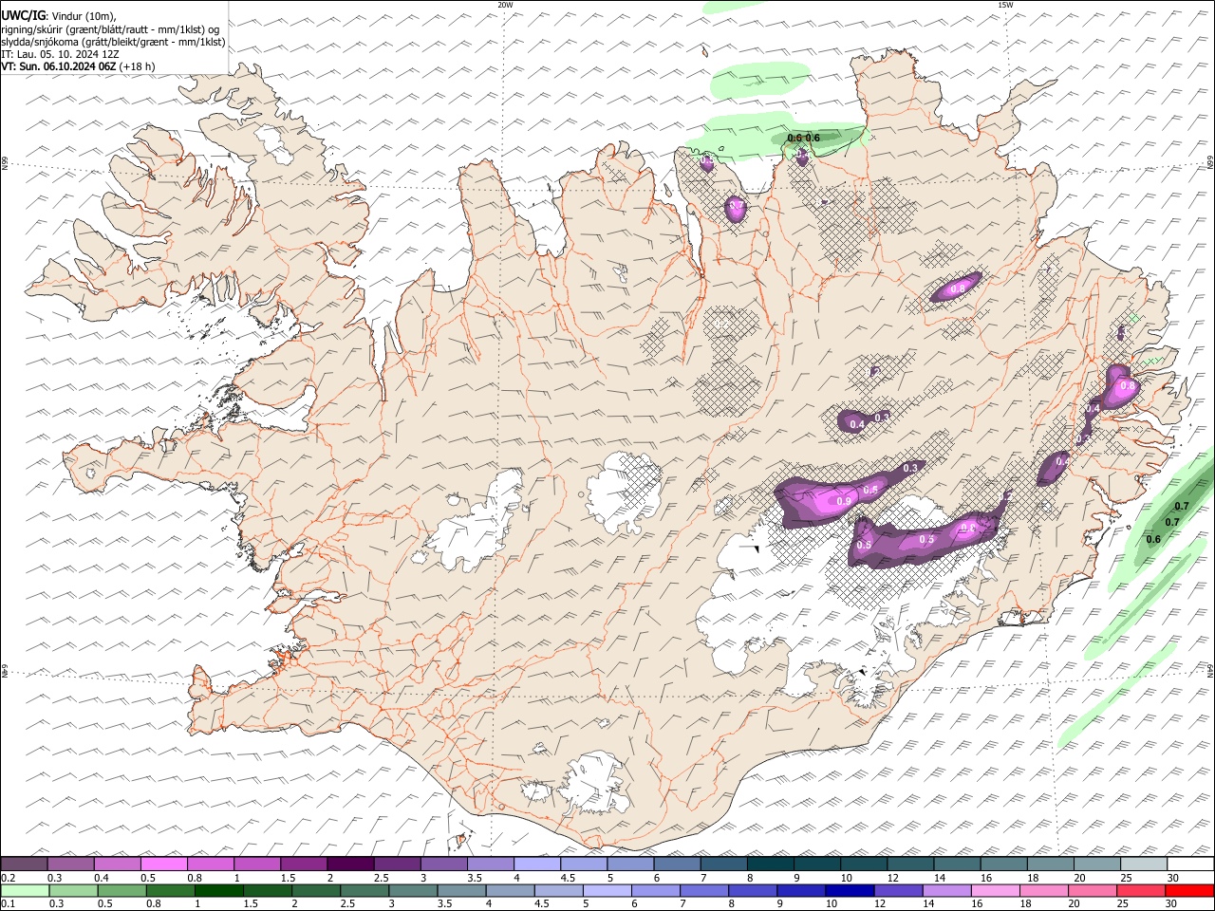Click the (+18 h) forecast offset text
The image size is (1215, 911).
point(138,66)
